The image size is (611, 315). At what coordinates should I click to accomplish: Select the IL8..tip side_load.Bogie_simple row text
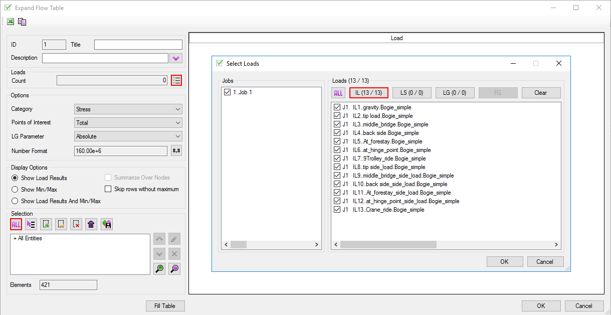point(389,167)
